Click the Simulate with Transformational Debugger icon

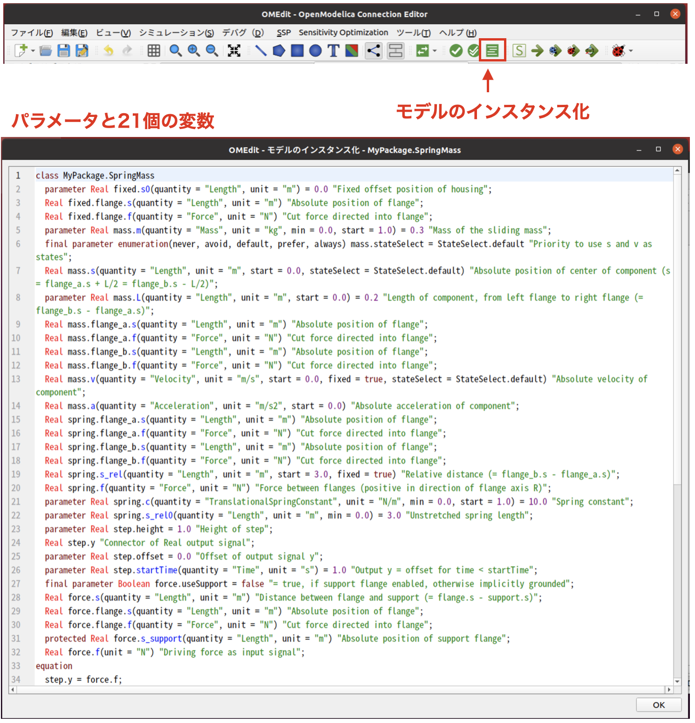click(555, 50)
